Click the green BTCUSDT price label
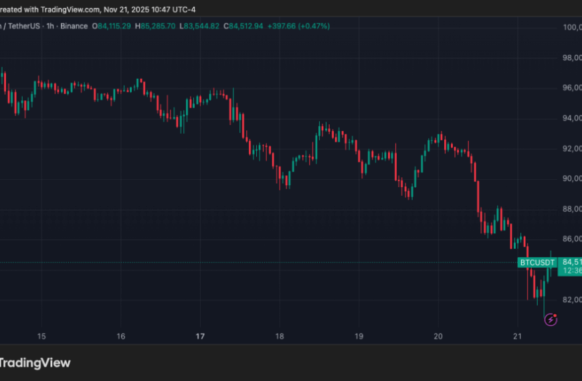This screenshot has width=582, height=381. coord(537,263)
